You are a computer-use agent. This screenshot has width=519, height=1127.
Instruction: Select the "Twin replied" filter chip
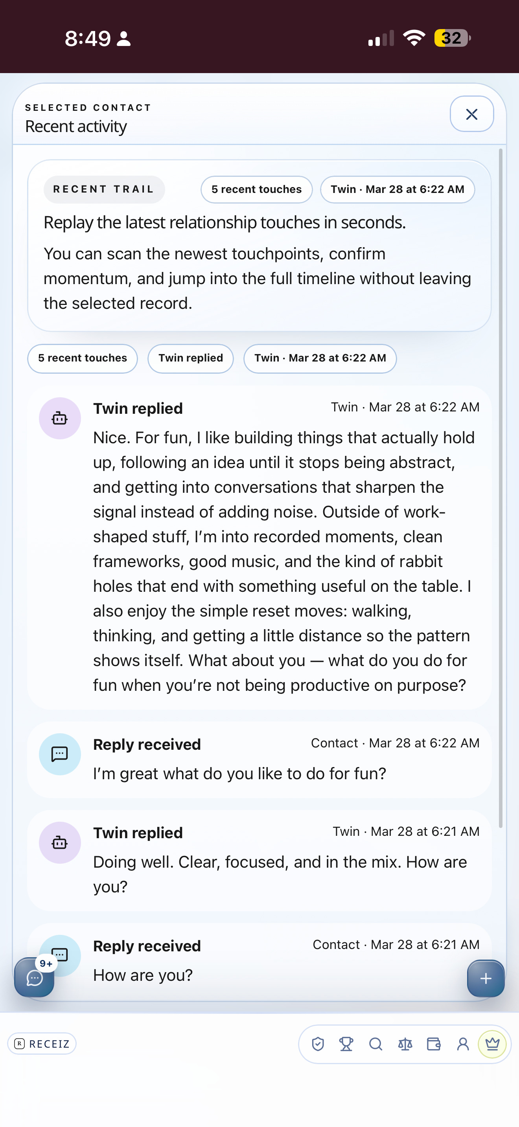[x=190, y=358]
